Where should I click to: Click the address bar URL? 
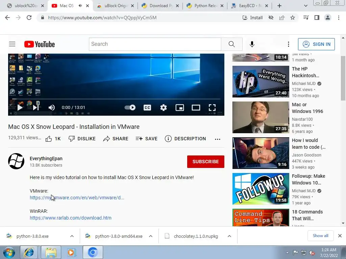coord(102,18)
